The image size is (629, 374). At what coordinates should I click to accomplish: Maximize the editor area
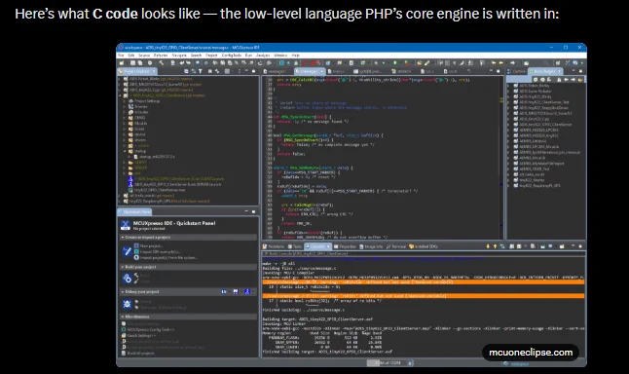[x=498, y=71]
